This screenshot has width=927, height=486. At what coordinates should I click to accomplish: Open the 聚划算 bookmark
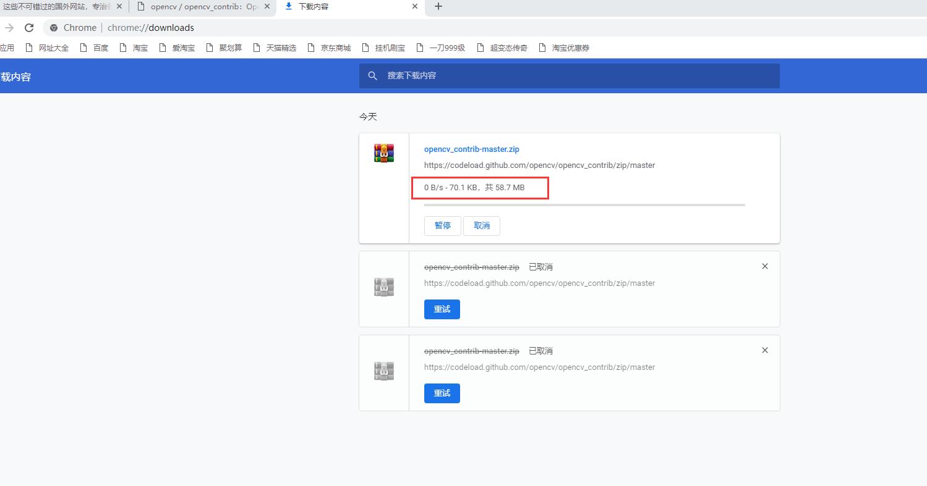(224, 48)
